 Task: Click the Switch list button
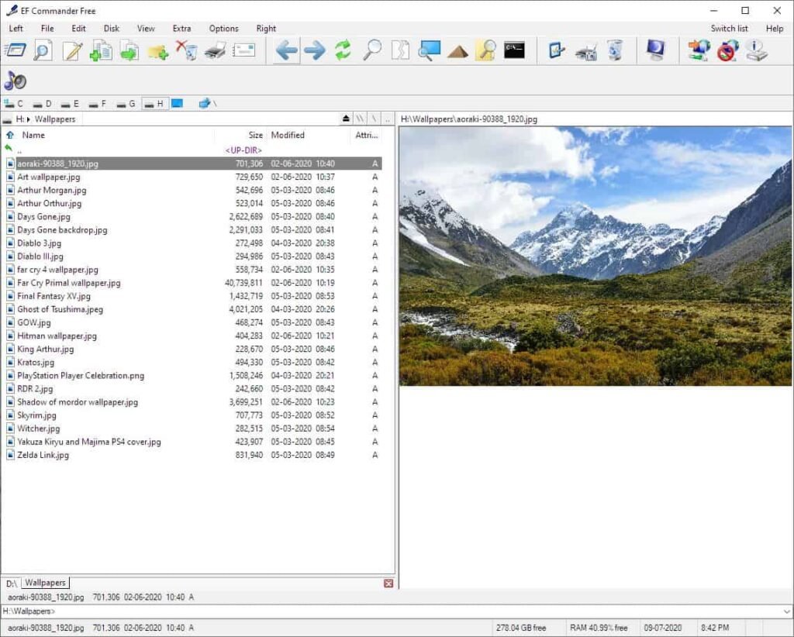729,29
